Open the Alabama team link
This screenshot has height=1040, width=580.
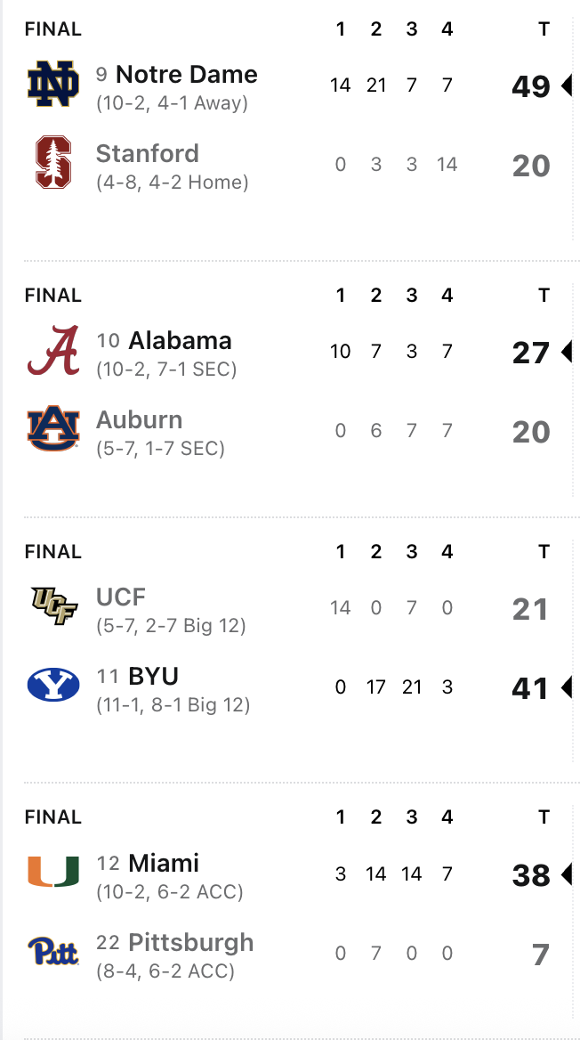coord(180,340)
